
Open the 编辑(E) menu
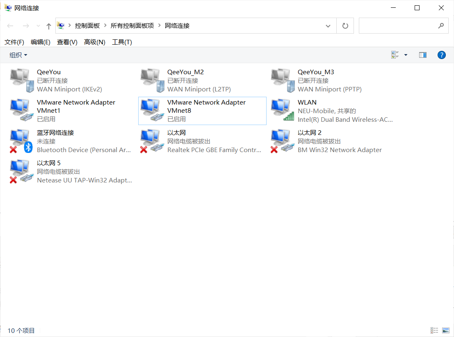tap(41, 42)
